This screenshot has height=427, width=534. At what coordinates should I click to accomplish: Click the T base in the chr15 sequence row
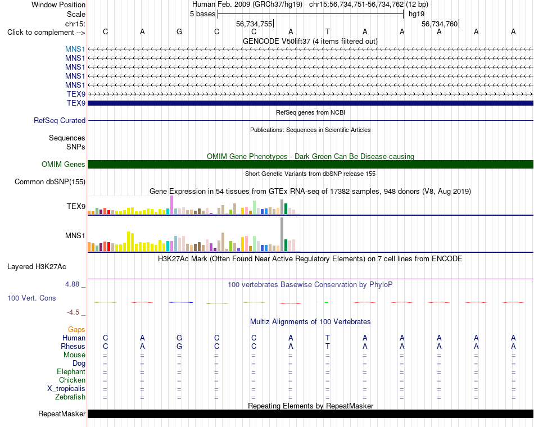coord(328,31)
